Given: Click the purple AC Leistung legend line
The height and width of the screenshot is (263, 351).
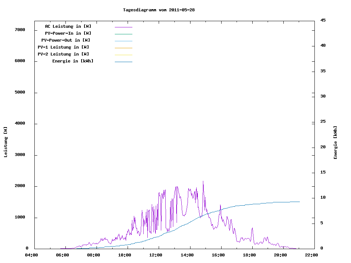Looking at the screenshot, I should (x=123, y=27).
